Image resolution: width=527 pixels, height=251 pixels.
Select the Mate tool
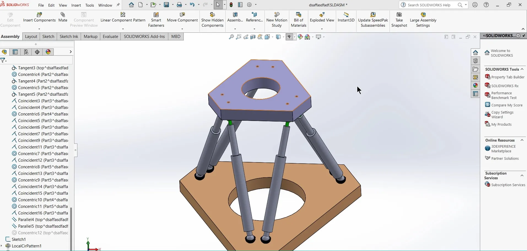[63, 18]
